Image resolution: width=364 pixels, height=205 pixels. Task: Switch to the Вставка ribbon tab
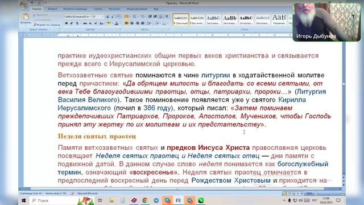click(52, 9)
